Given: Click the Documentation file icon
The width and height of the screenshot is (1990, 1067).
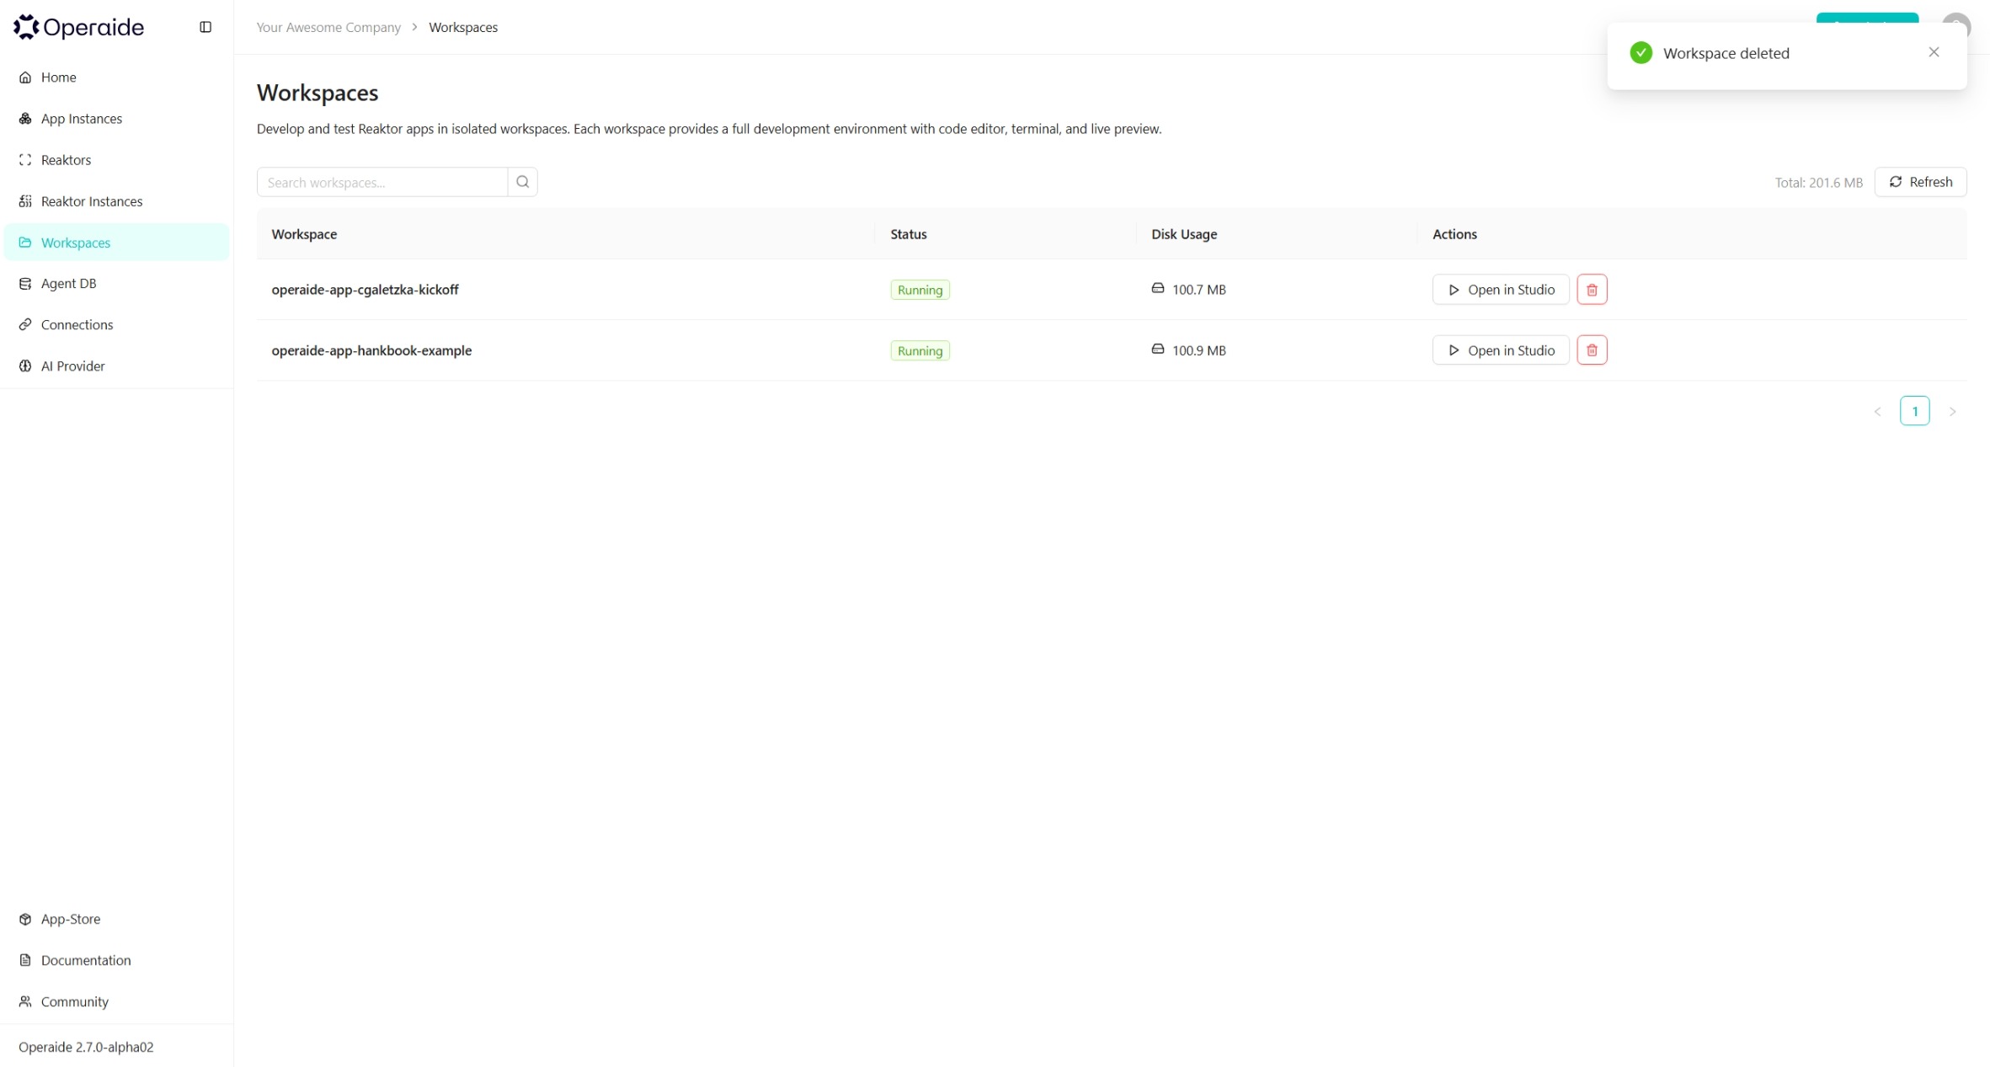Looking at the screenshot, I should [x=25, y=960].
